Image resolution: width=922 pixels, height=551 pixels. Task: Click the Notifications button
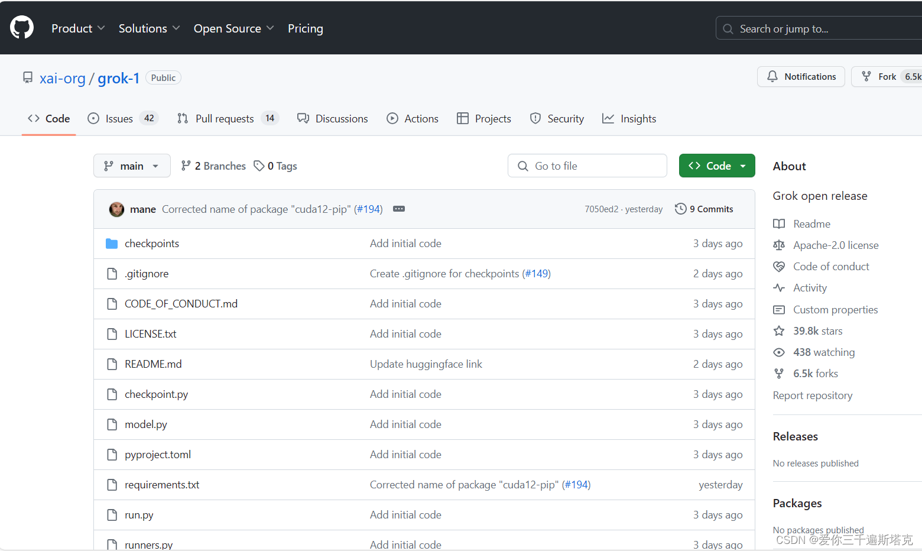801,77
